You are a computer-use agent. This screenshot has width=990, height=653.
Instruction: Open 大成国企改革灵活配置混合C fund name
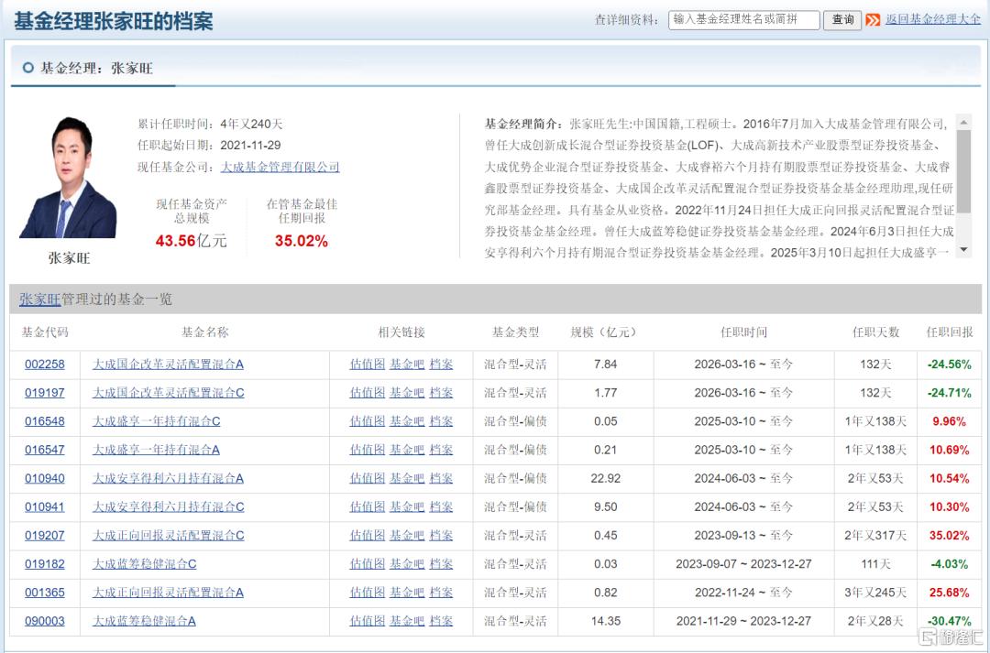coord(169,393)
